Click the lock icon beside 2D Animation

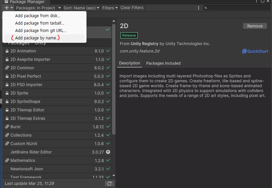coord(7,51)
